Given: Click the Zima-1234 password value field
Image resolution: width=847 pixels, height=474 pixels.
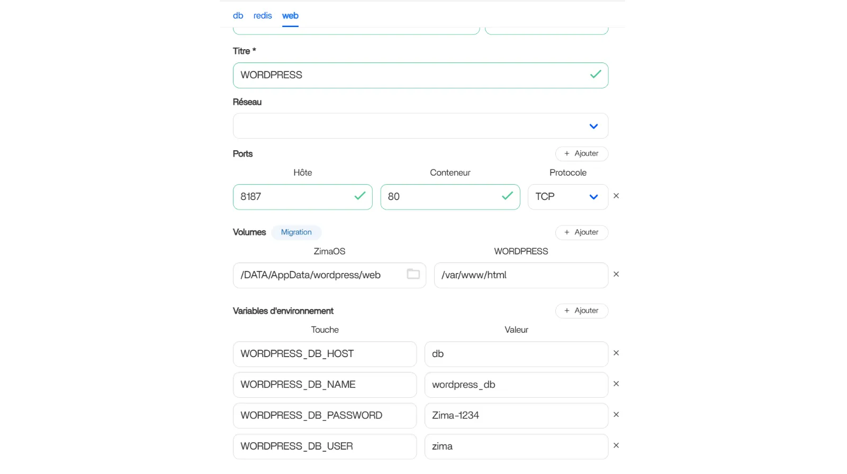Looking at the screenshot, I should click(516, 416).
